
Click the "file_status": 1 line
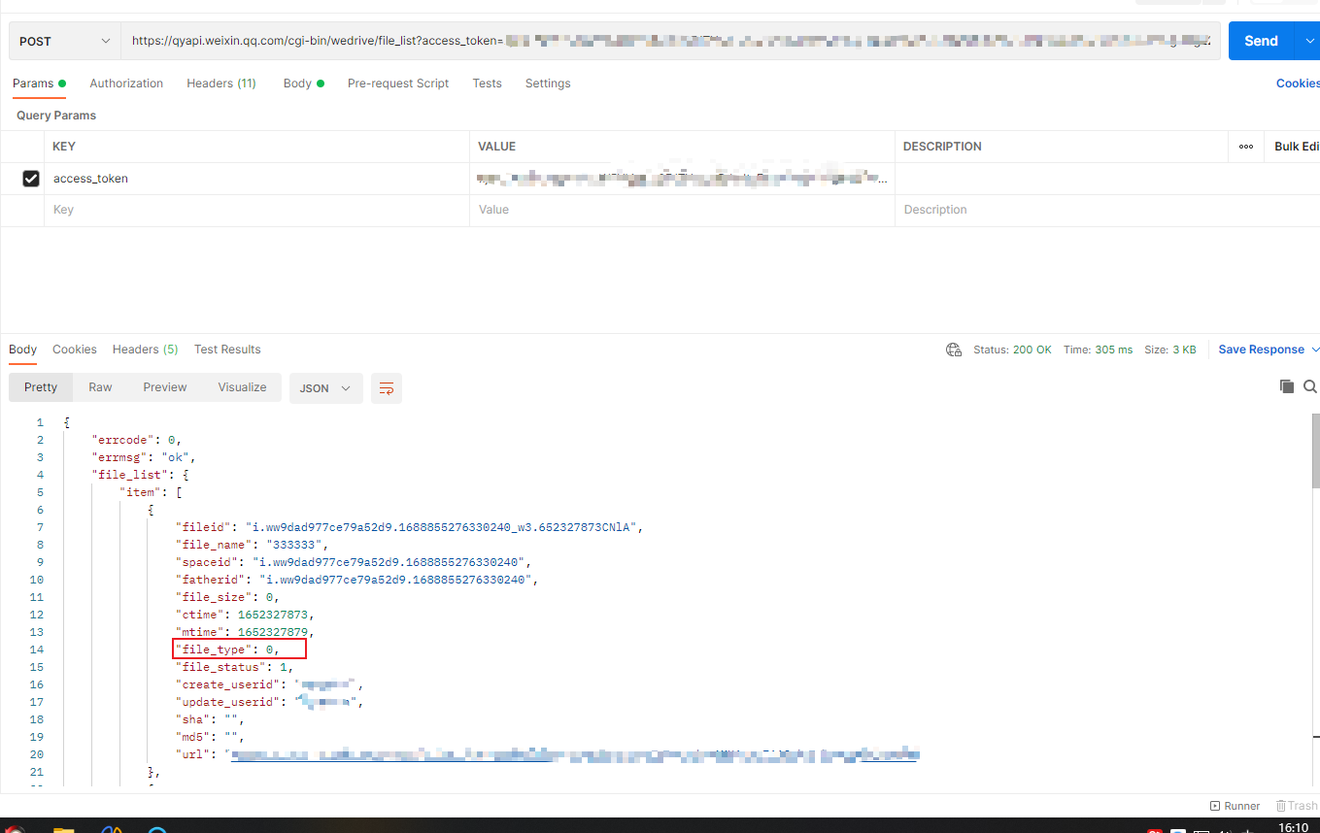tap(234, 667)
